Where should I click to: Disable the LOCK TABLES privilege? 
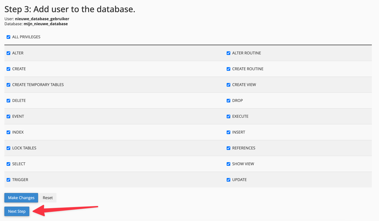8,148
